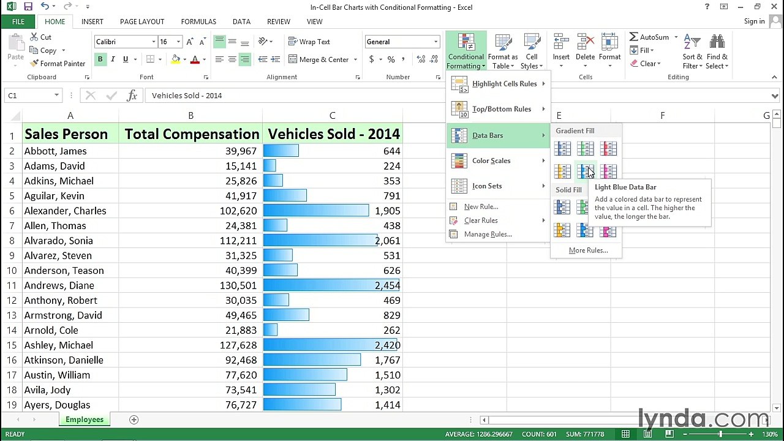Image resolution: width=784 pixels, height=441 pixels.
Task: Apply the orange gradient fill data bar
Action: pos(562,171)
